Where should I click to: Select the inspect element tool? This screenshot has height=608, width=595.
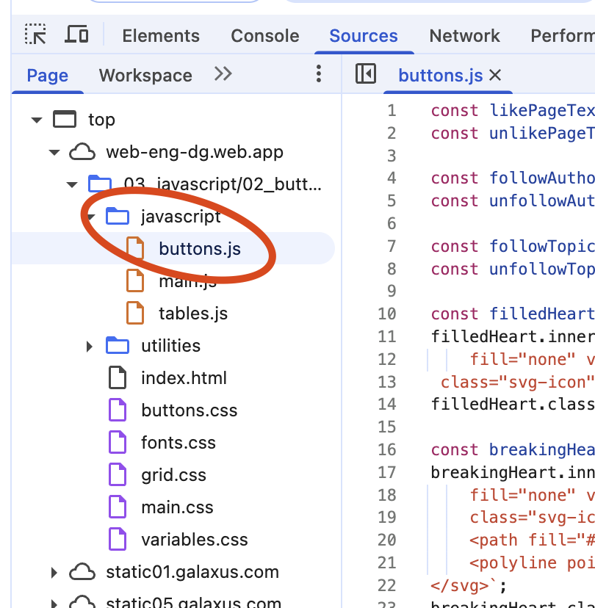click(x=35, y=35)
